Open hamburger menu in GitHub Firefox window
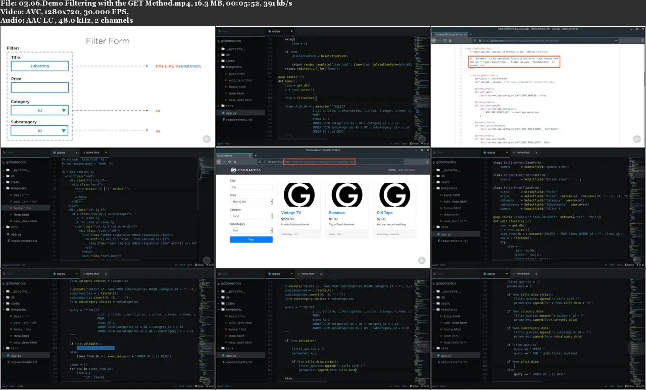This screenshot has height=390, width=646. coord(642,40)
